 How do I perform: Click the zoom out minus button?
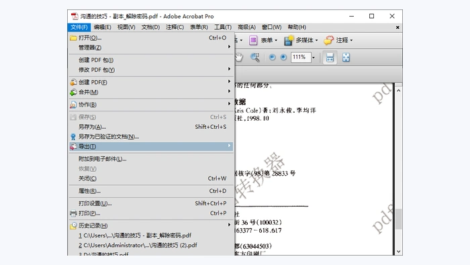tap(272, 57)
